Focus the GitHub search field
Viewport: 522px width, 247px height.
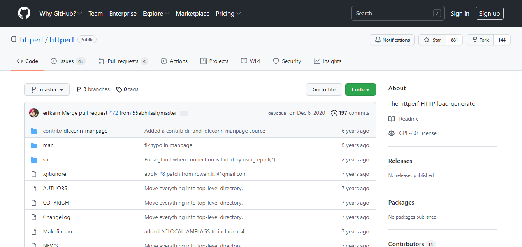tap(398, 13)
